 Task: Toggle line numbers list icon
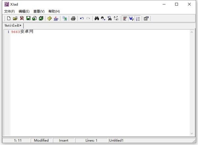(x=138, y=18)
